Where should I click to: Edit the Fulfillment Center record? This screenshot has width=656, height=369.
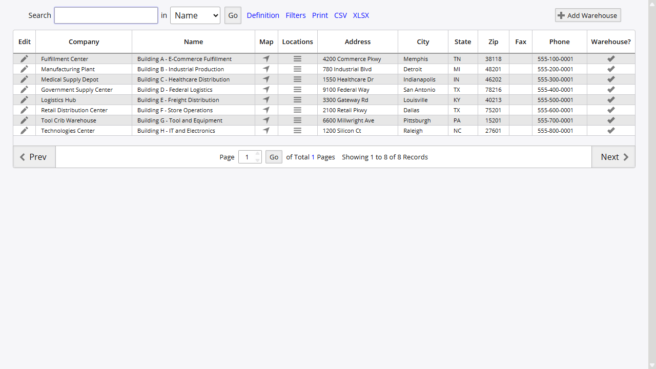point(24,58)
